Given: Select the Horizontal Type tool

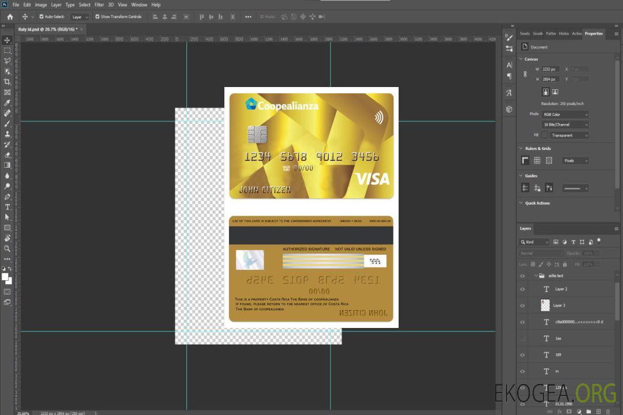Looking at the screenshot, I should click(x=7, y=207).
